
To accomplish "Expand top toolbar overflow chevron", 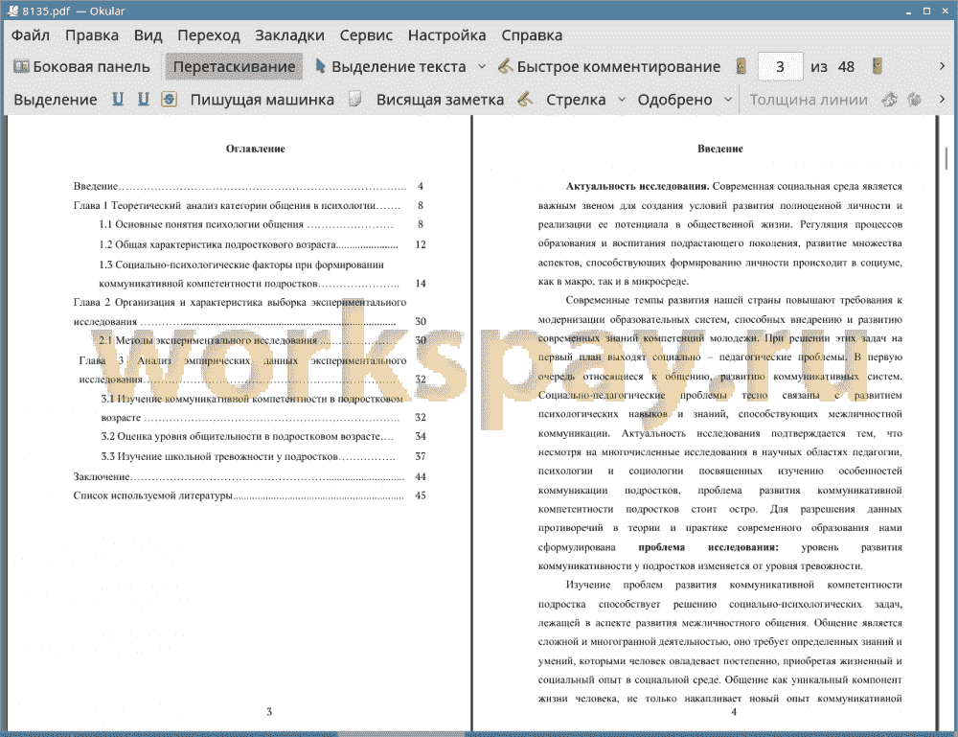I will (942, 66).
